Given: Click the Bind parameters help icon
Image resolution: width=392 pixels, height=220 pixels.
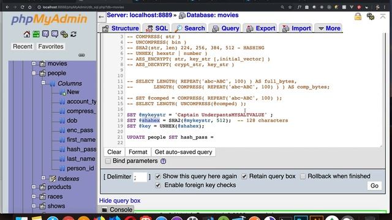Looking at the screenshot, I should (164, 161).
